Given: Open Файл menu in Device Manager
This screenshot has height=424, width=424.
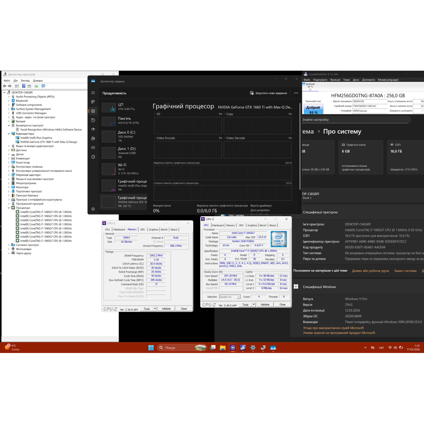Looking at the screenshot, I should (x=7, y=81).
